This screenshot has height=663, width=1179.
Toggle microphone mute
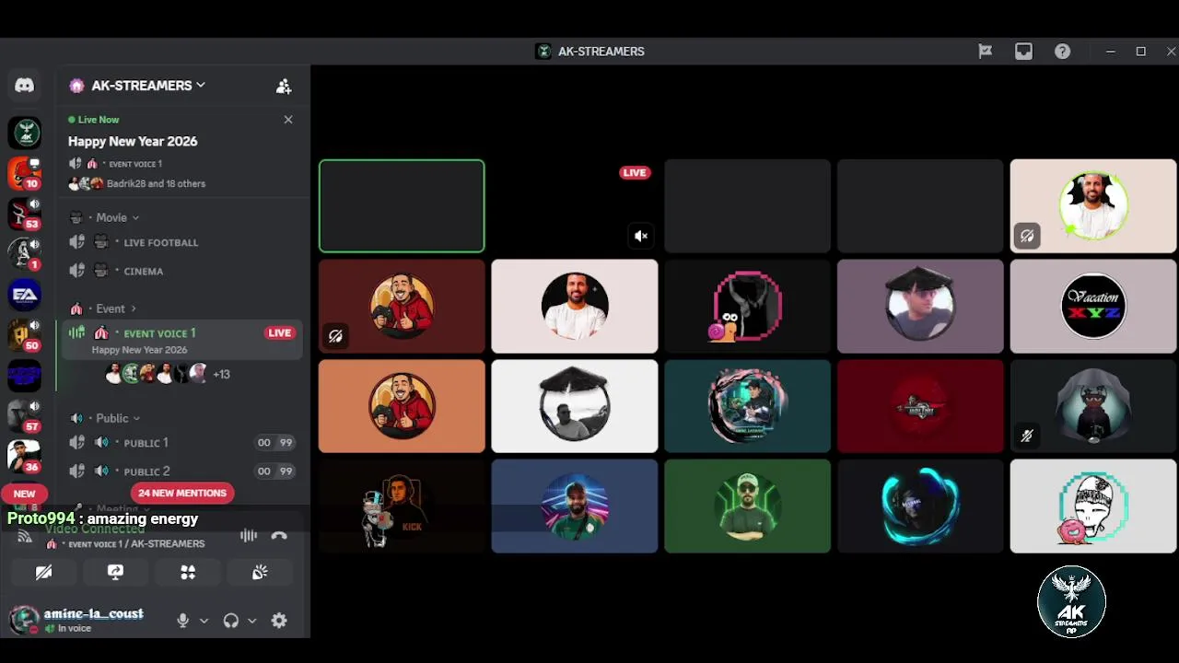(x=182, y=621)
